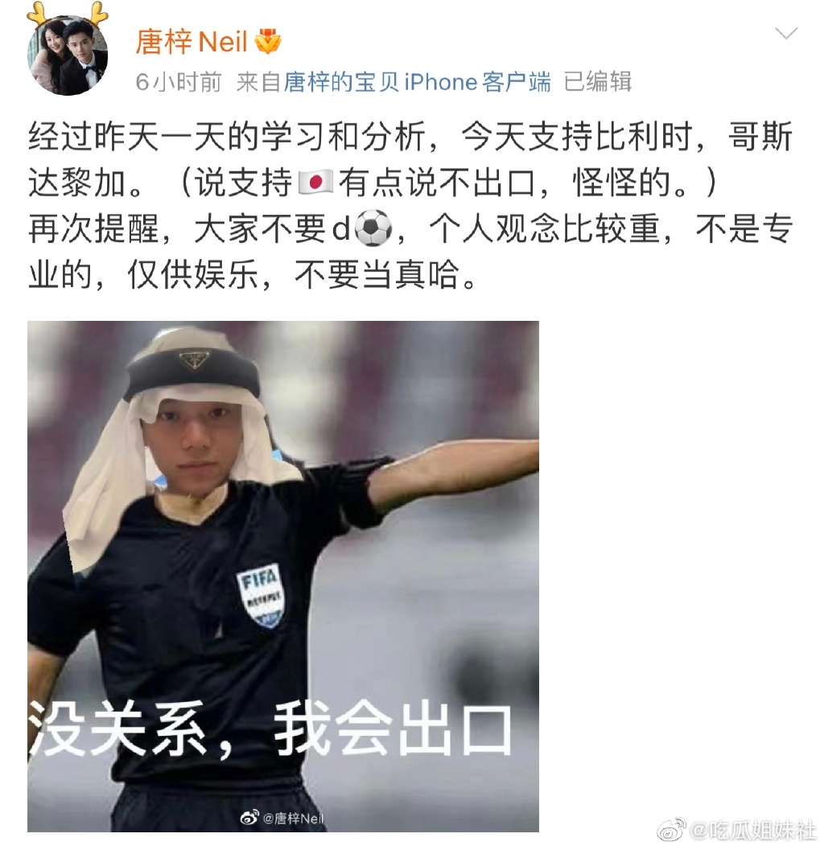Click the FIFA badge on the shirt
This screenshot has height=850, width=824.
pos(261,595)
